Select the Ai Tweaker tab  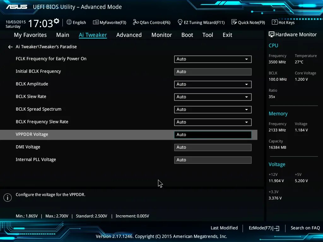tap(93, 35)
